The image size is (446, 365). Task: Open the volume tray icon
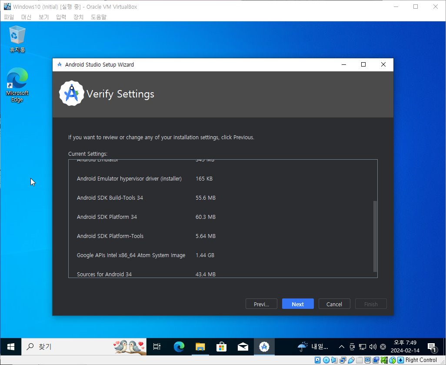pos(373,346)
